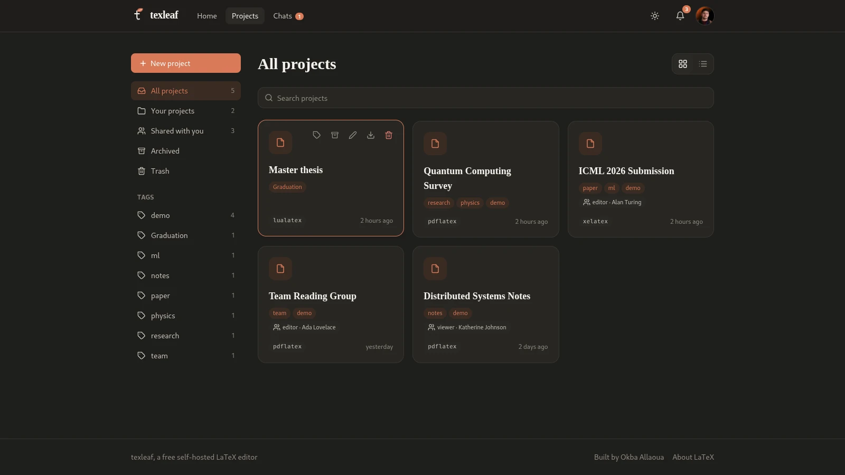Click the Graduation tag on Master thesis card
The image size is (845, 475).
[x=287, y=187]
